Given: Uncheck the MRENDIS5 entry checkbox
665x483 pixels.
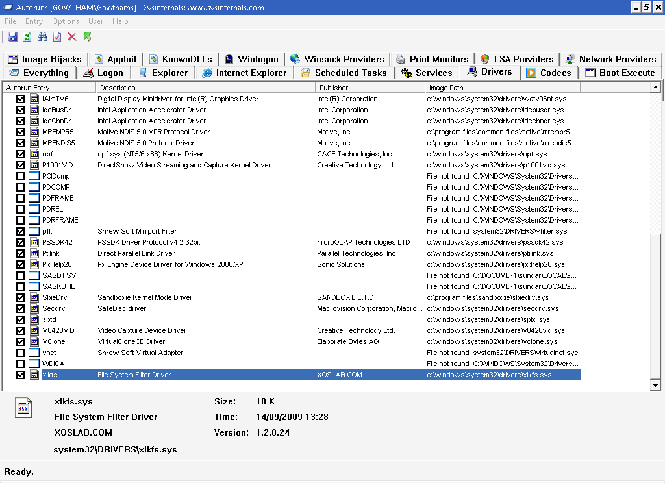Looking at the screenshot, I should point(20,143).
